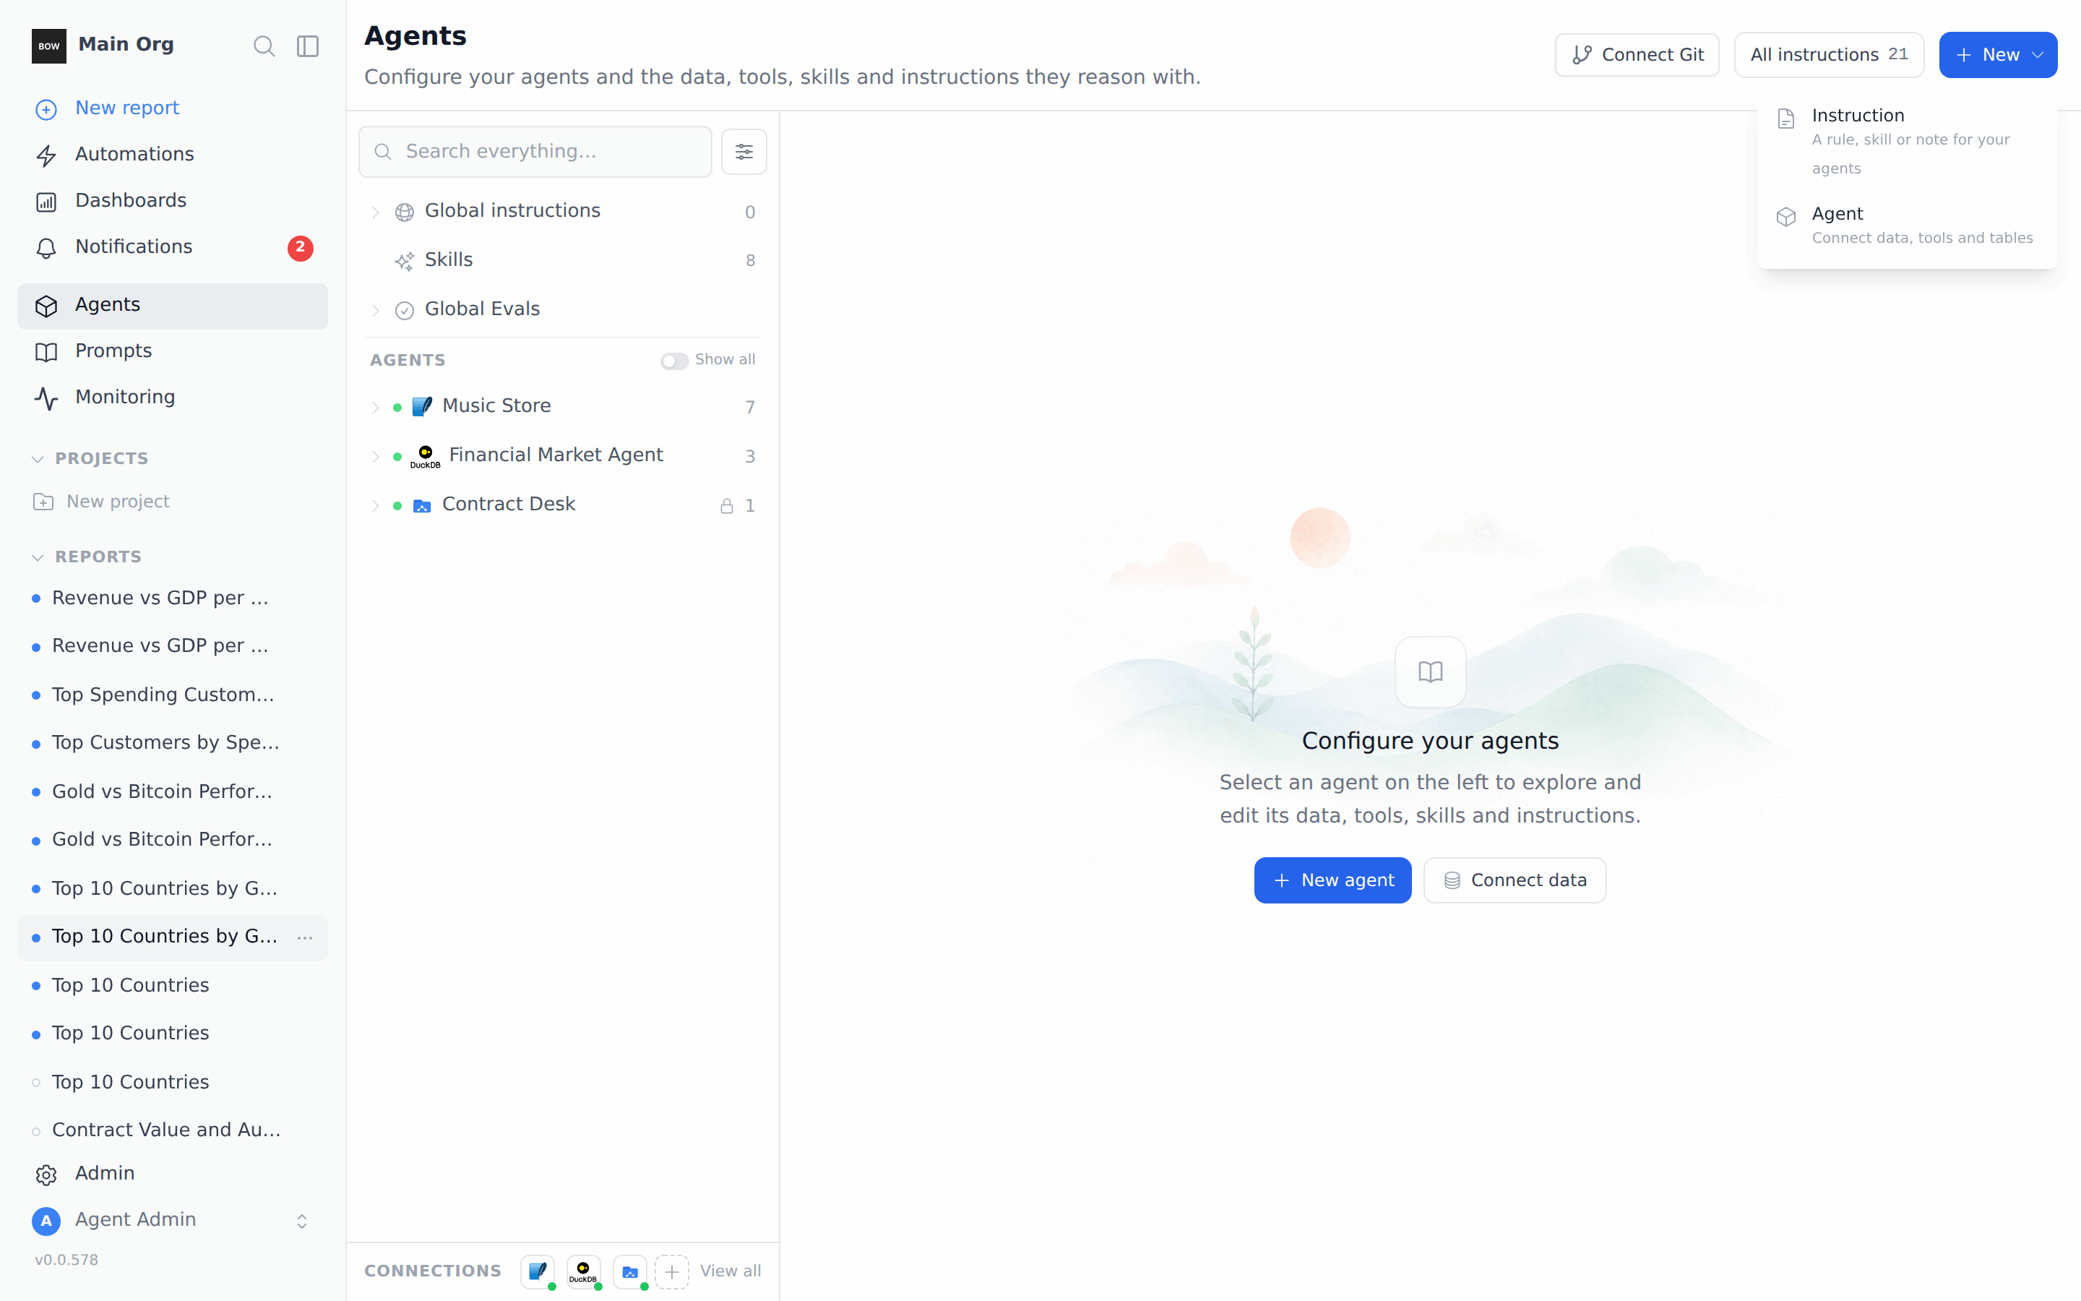Focus the Search everything field

(x=535, y=152)
